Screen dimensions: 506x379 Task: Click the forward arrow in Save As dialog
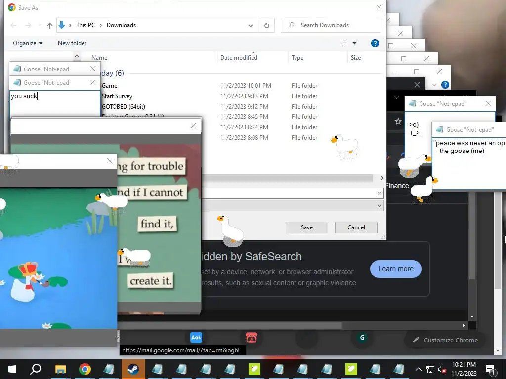pyautogui.click(x=28, y=25)
